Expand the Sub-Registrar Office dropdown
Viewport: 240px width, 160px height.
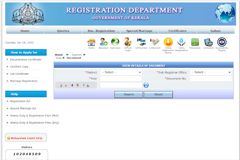tap(210, 72)
